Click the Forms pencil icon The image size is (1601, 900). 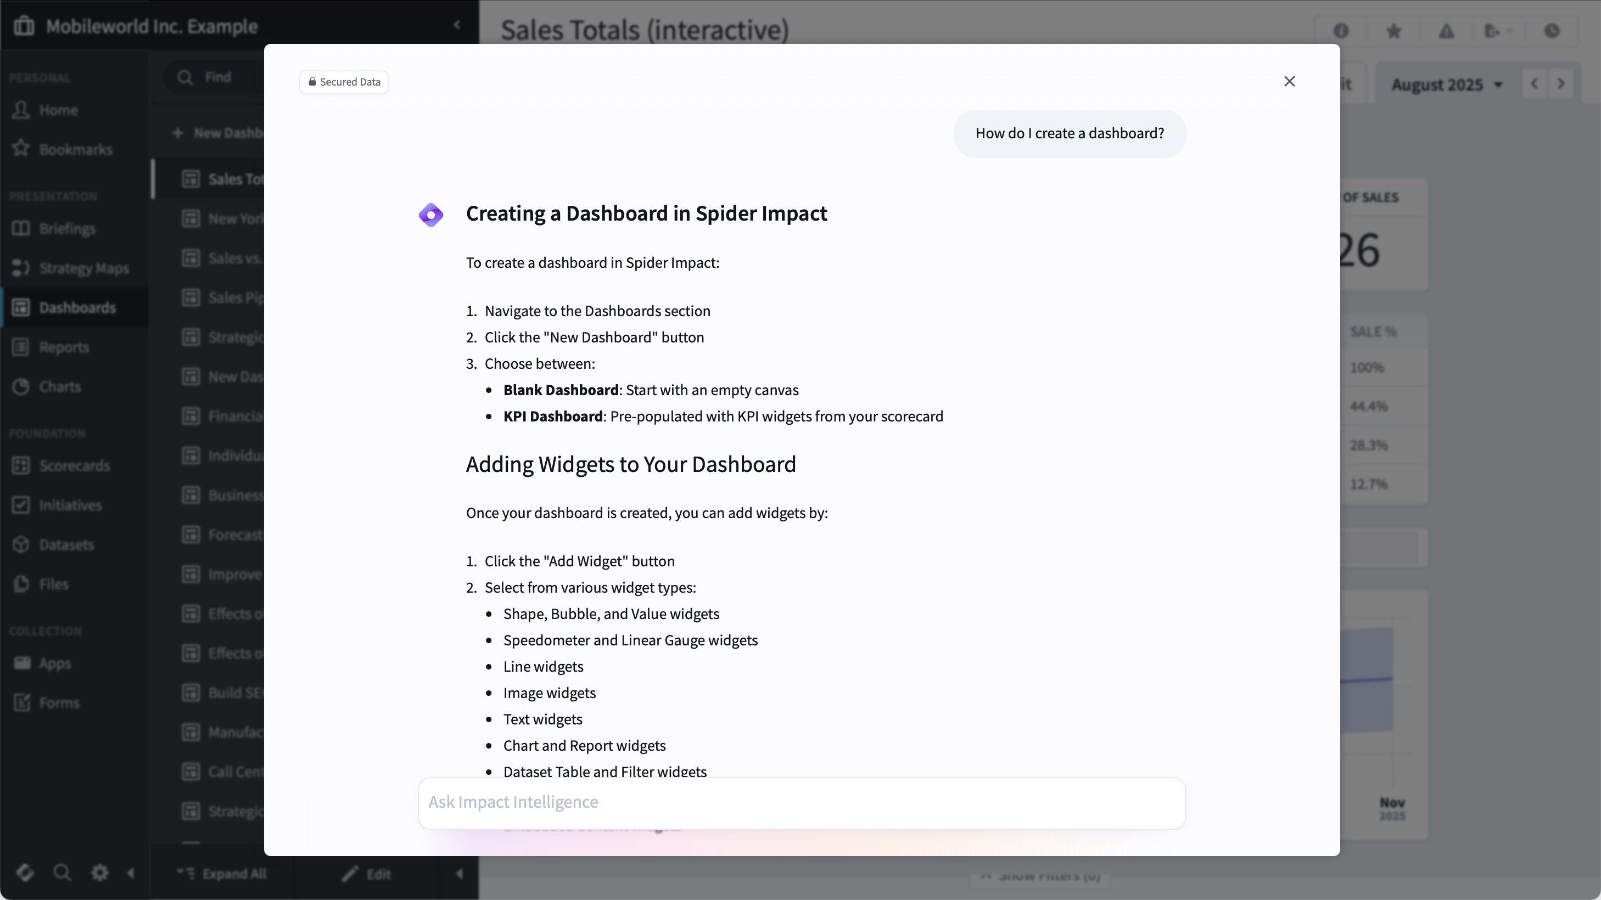click(22, 702)
